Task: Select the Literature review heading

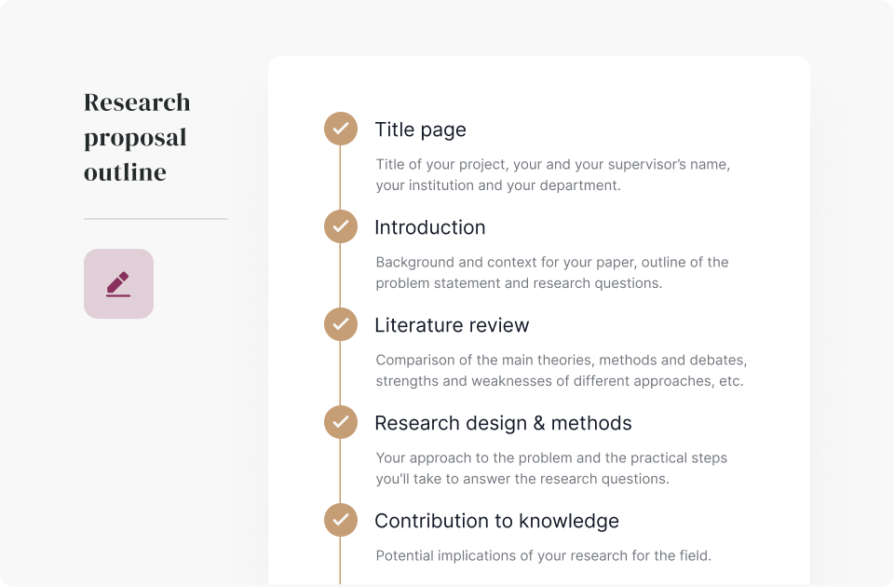Action: point(452,325)
